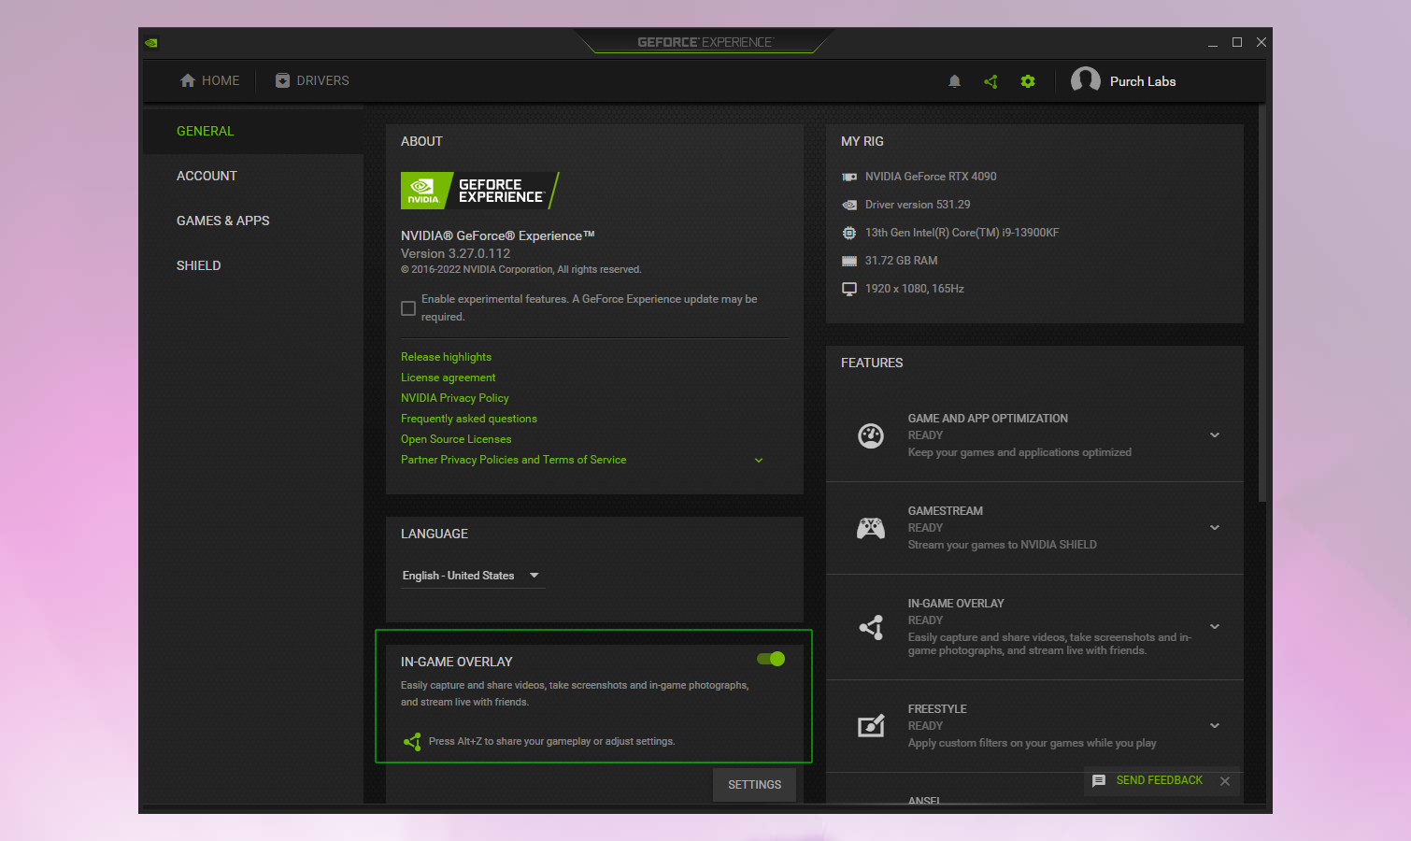Toggle the In-Game Overlay switch off
Viewport: 1411px width, 841px height.
[769, 659]
